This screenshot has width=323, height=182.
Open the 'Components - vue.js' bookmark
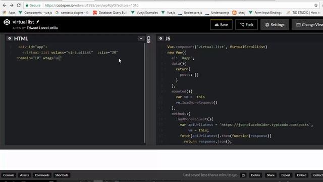[35, 13]
